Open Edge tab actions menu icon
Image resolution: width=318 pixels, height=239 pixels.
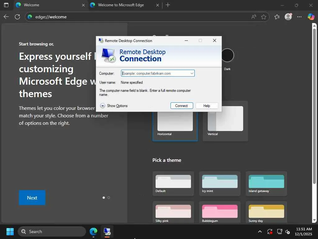[6, 5]
